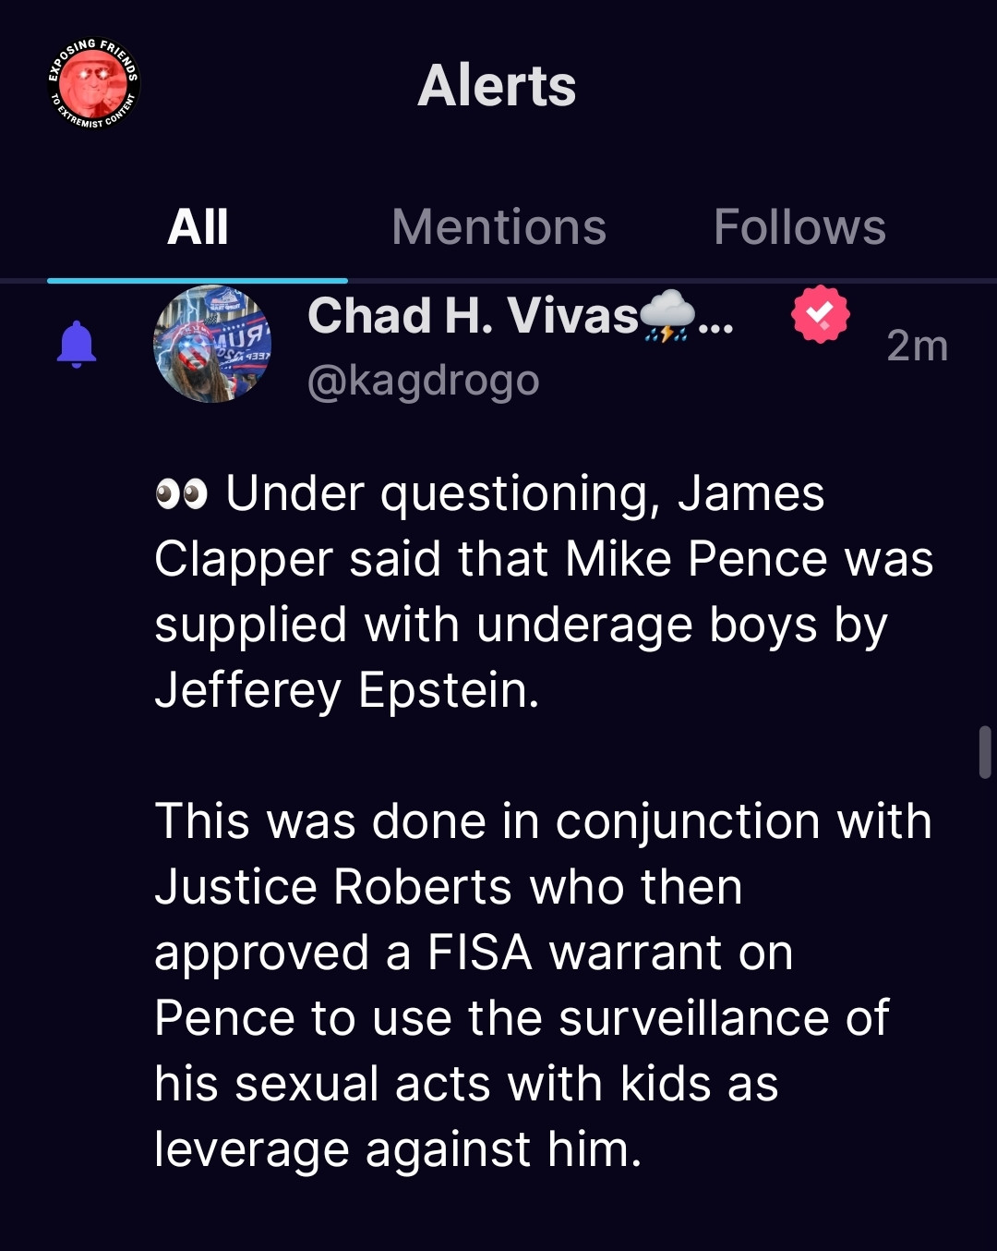997x1251 pixels.
Task: Click the storm cloud emoji in name
Action: tap(667, 316)
